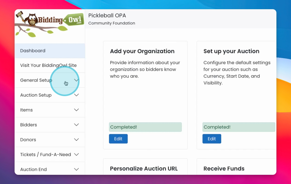Click the Receive Funds card title

[224, 168]
